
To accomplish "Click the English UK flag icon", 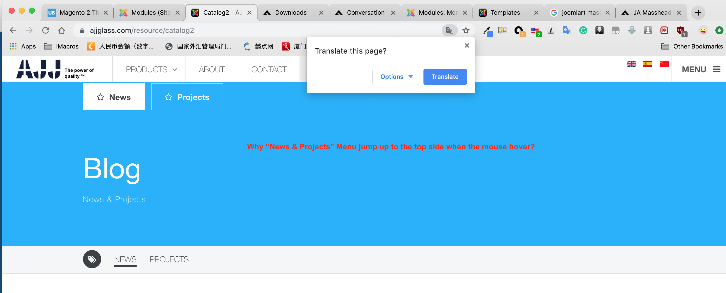I will [x=631, y=64].
